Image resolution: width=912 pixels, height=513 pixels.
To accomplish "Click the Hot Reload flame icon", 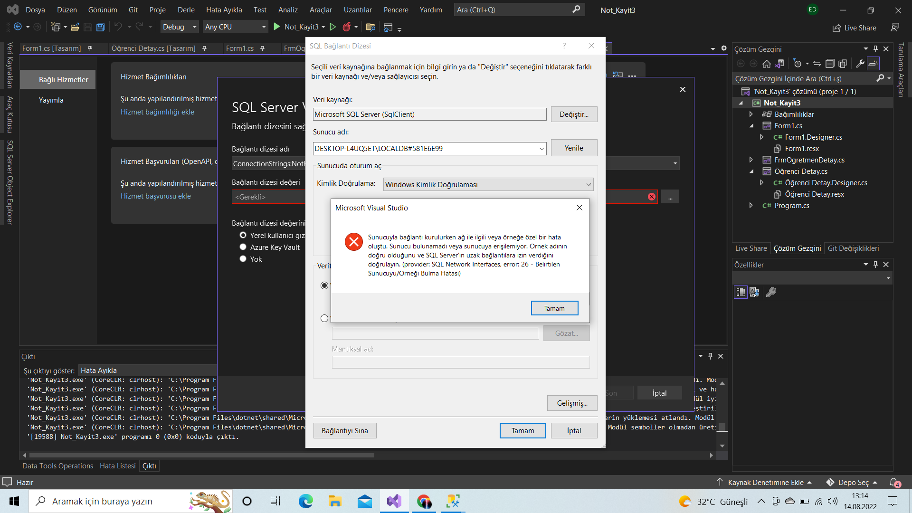I will click(347, 27).
